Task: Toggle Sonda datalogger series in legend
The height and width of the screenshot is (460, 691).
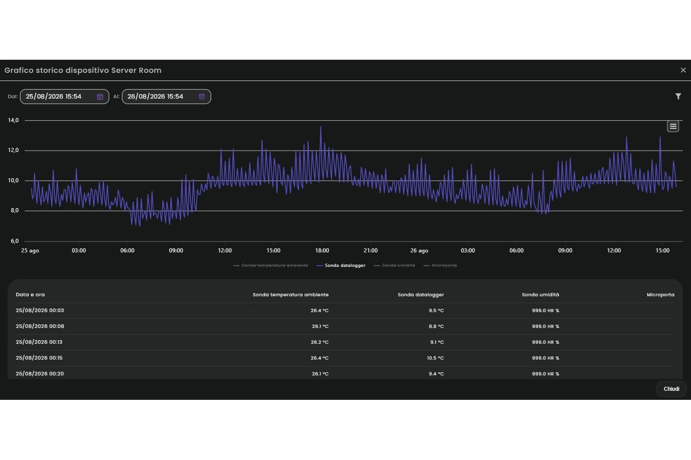Action: click(341, 266)
